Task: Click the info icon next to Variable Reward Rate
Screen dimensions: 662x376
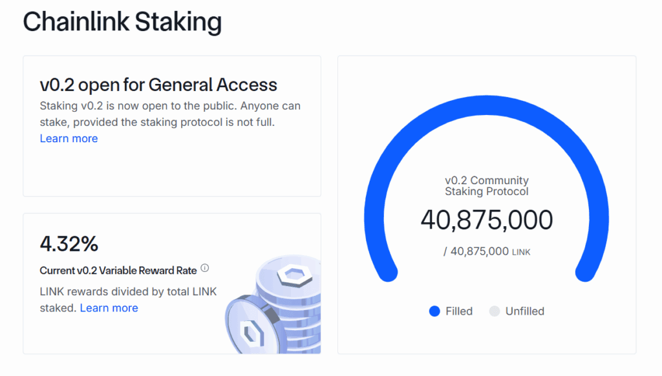Action: point(205,267)
